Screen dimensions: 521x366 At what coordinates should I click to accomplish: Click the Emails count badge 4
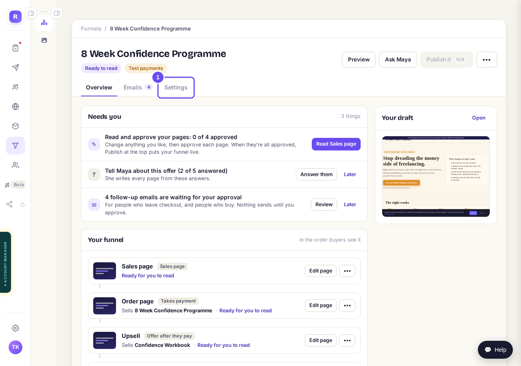[149, 87]
